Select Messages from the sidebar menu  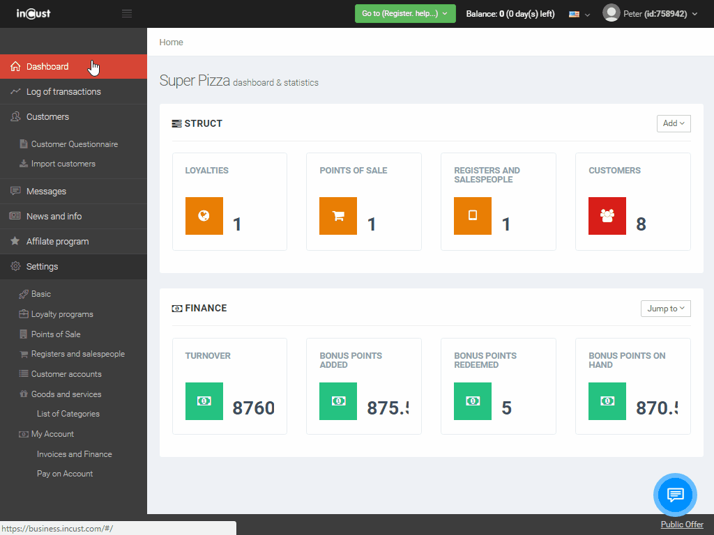click(46, 192)
